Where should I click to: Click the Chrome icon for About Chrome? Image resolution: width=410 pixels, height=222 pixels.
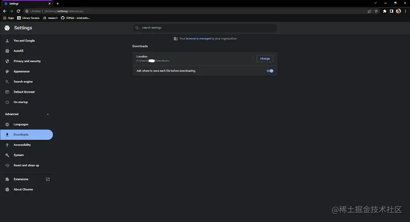(7, 189)
